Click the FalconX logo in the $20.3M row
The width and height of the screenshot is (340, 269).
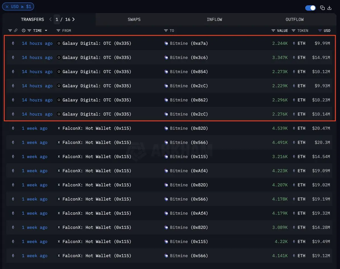pyautogui.click(x=59, y=142)
